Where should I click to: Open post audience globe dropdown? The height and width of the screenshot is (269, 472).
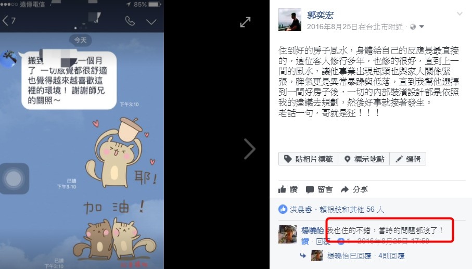pyautogui.click(x=417, y=27)
